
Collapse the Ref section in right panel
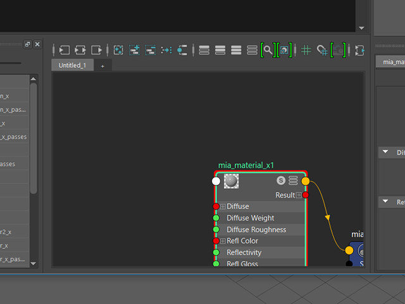pos(385,201)
